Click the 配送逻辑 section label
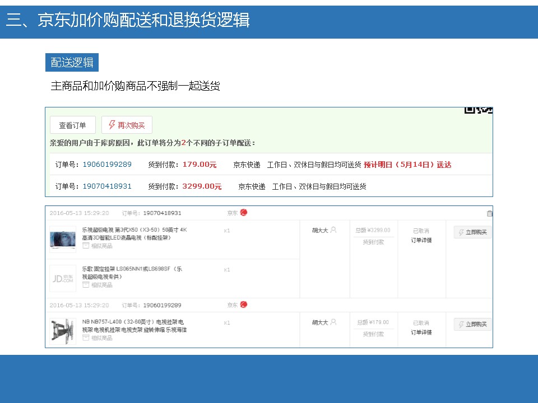The height and width of the screenshot is (403, 538). coord(72,62)
